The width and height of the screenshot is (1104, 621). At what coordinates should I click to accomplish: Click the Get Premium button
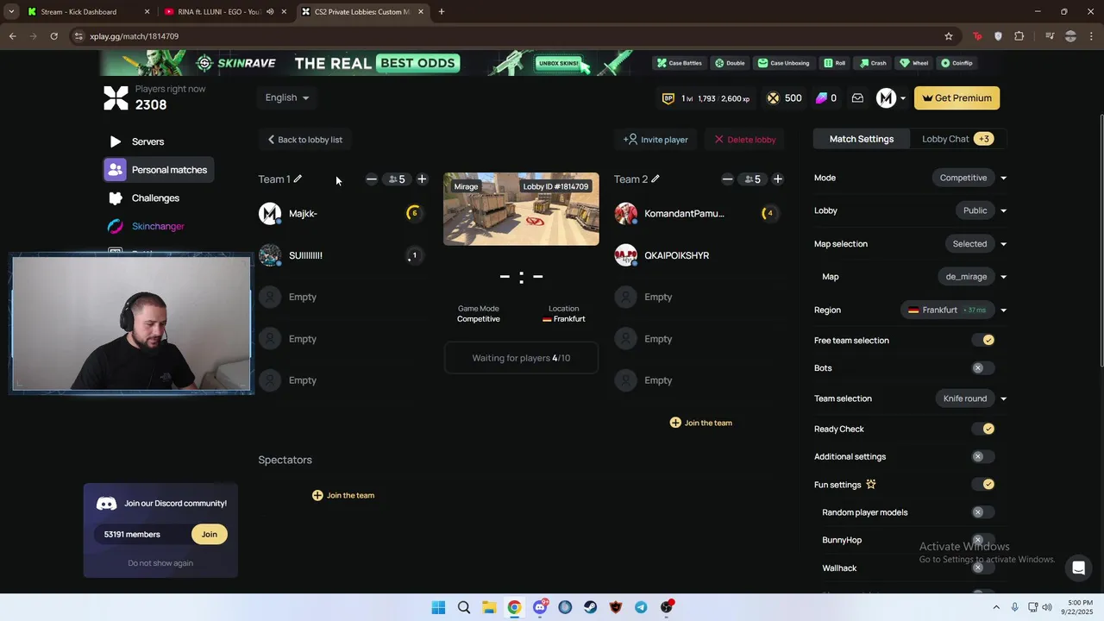957,98
